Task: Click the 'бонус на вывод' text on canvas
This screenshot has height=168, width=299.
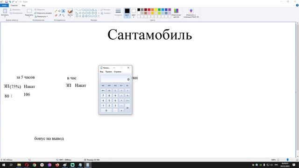Action: coord(49,139)
